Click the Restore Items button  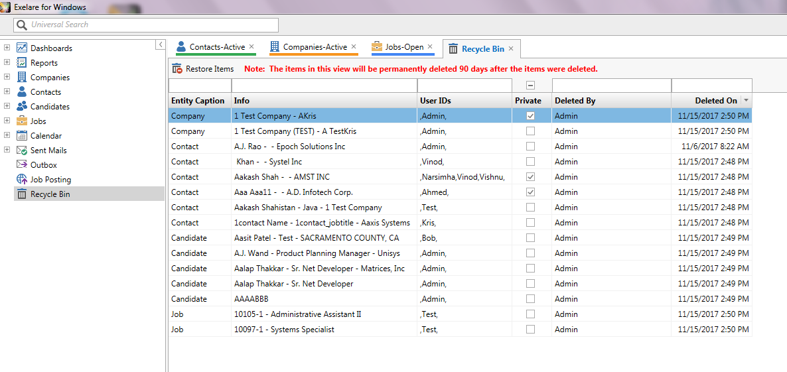point(203,69)
